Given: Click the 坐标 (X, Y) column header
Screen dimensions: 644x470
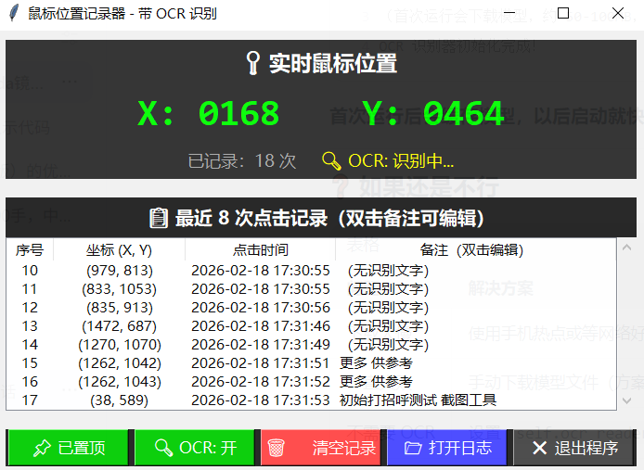Looking at the screenshot, I should pyautogui.click(x=119, y=249).
